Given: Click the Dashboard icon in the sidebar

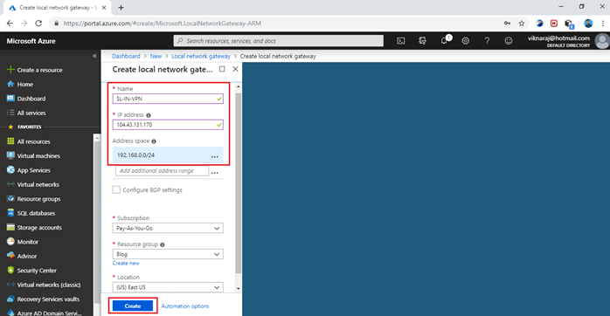Looking at the screenshot, I should [10, 99].
